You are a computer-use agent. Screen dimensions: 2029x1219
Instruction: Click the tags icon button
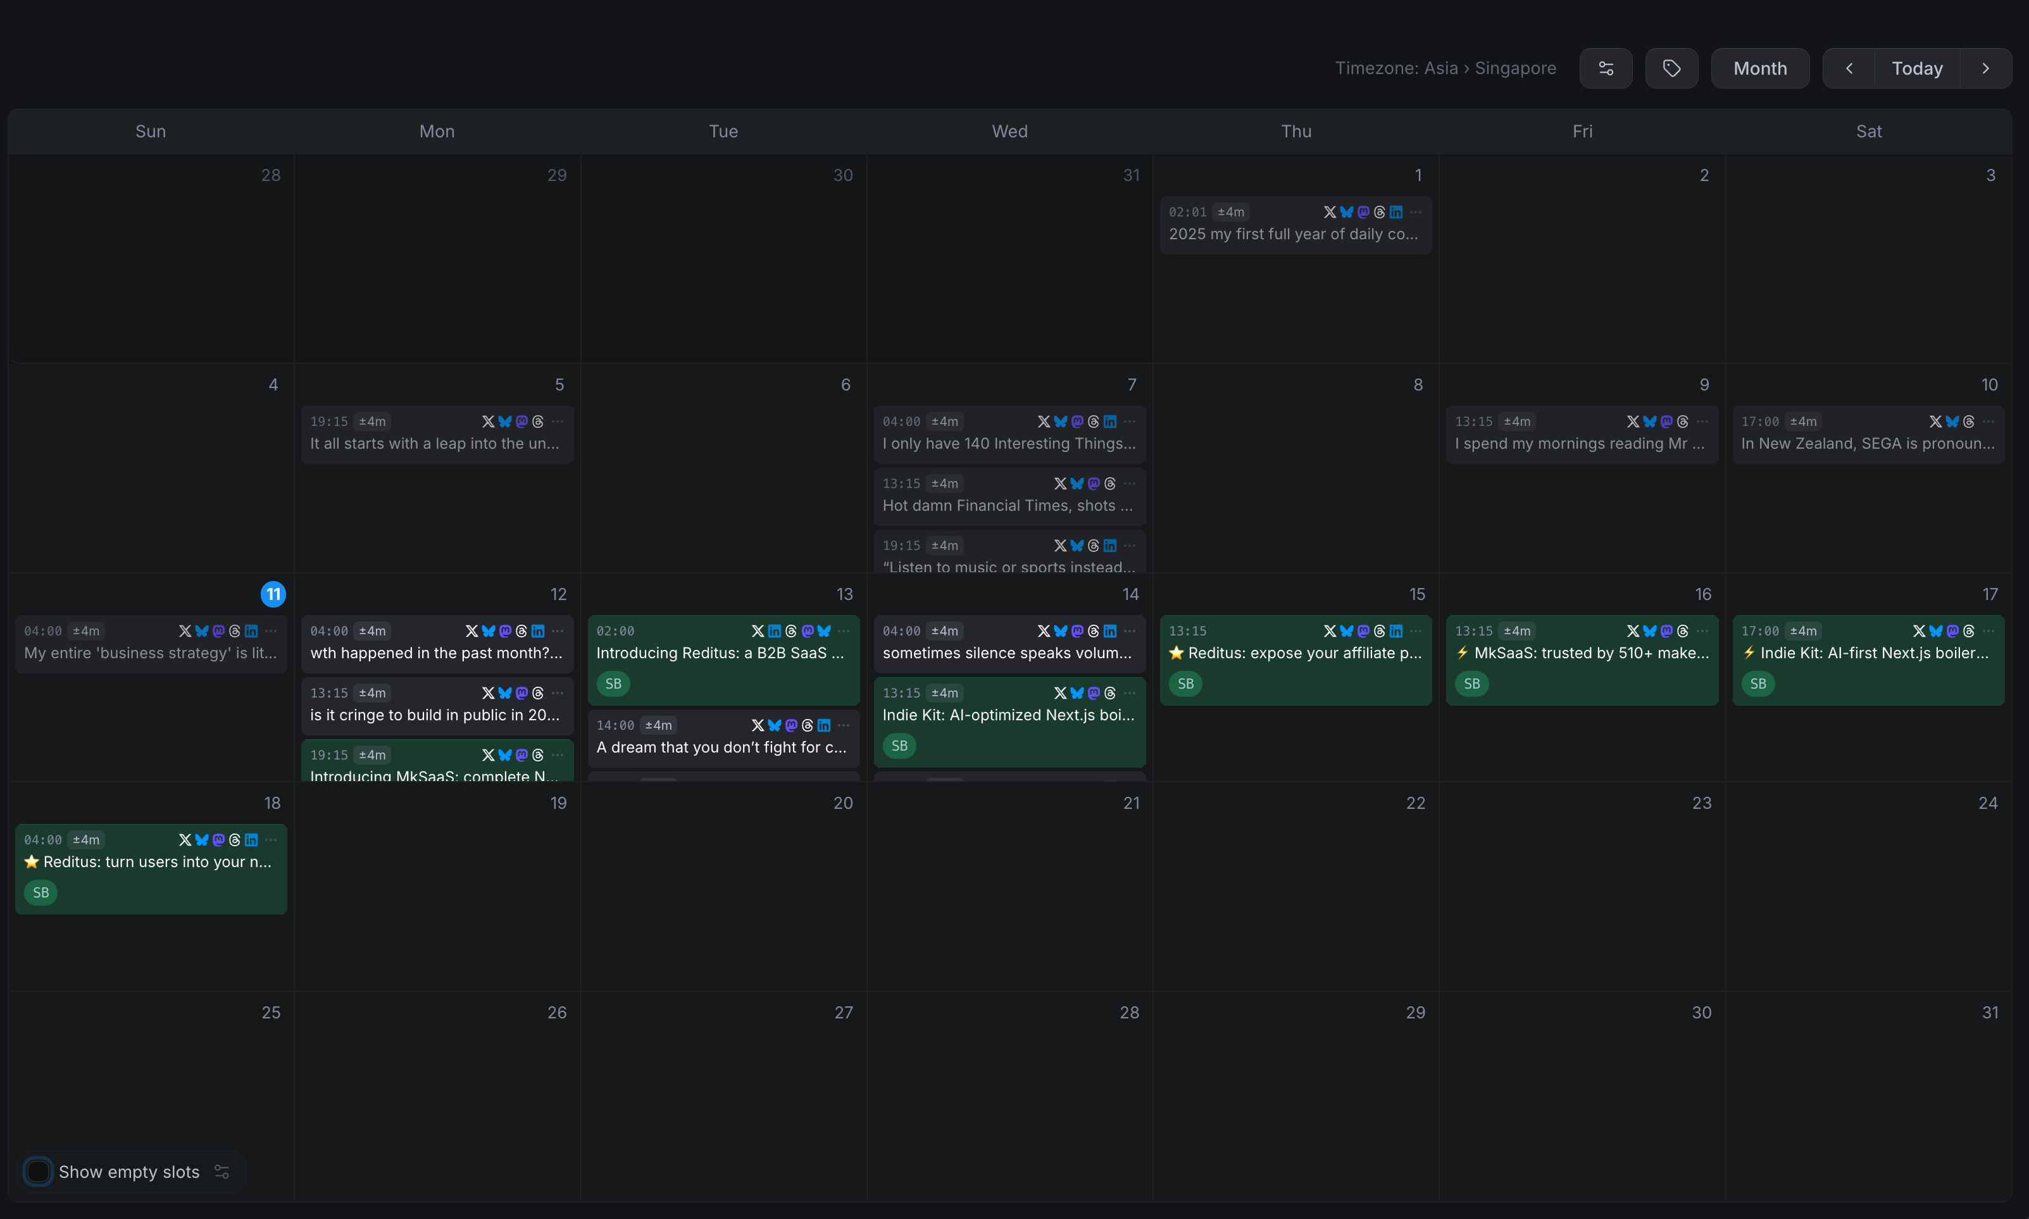[1671, 68]
